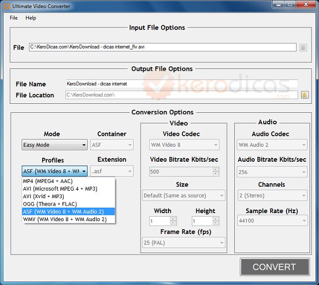Close the Ultimate Video Converter window
This screenshot has width=319, height=285.
pyautogui.click(x=306, y=4)
